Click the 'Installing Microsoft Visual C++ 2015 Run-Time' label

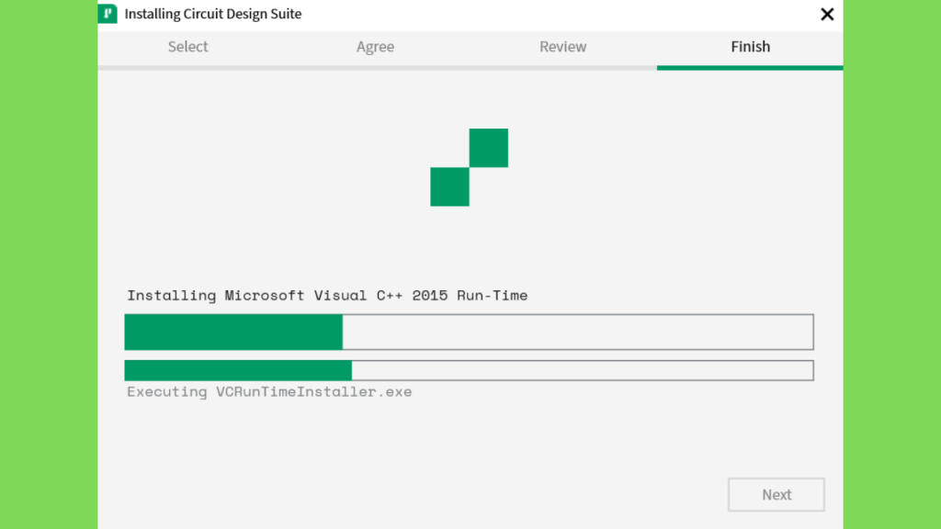coord(327,295)
